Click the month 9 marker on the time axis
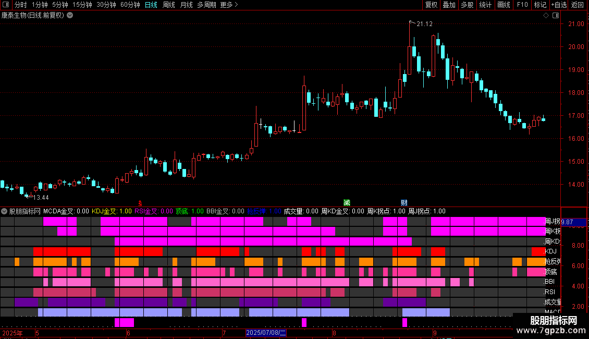This screenshot has width=589, height=339. click(435, 333)
